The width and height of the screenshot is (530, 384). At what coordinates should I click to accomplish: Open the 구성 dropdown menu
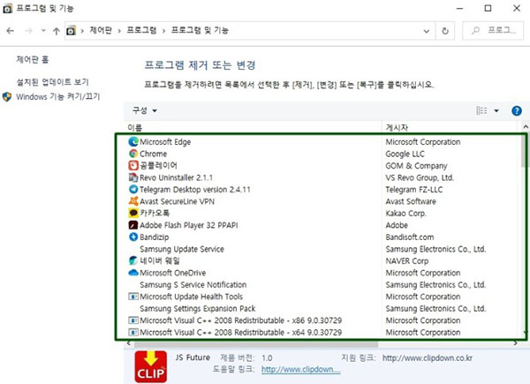[x=144, y=110]
